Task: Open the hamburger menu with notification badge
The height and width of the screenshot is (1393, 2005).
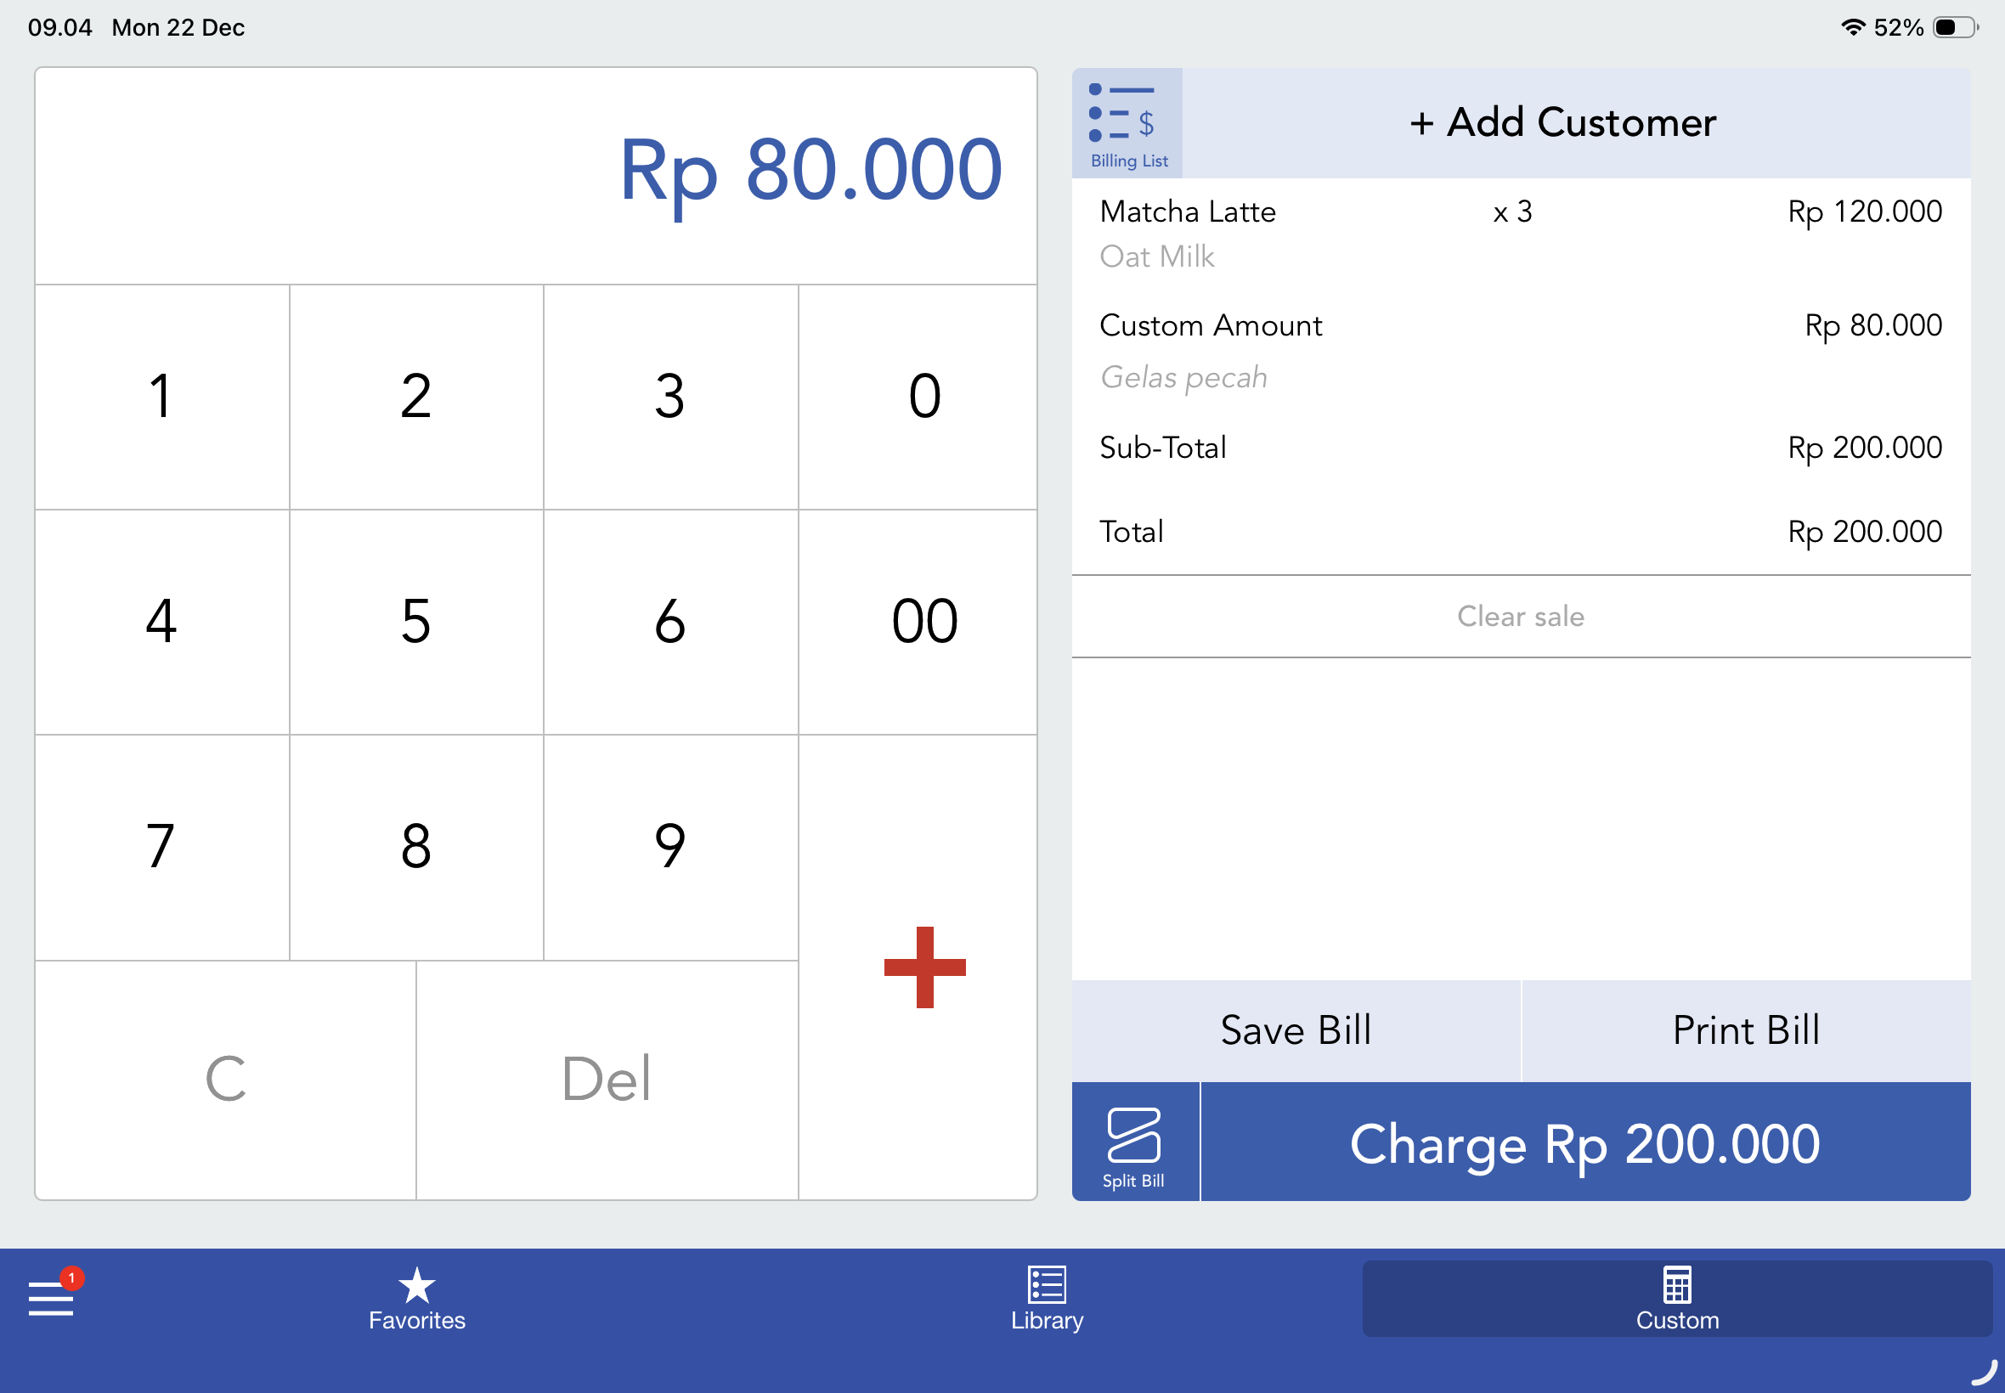Action: pos(52,1298)
